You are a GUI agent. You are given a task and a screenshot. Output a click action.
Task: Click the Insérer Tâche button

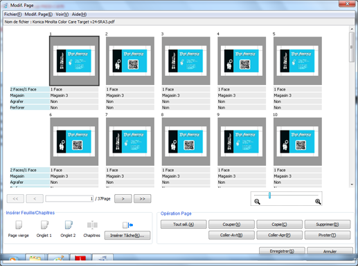pyautogui.click(x=127, y=236)
